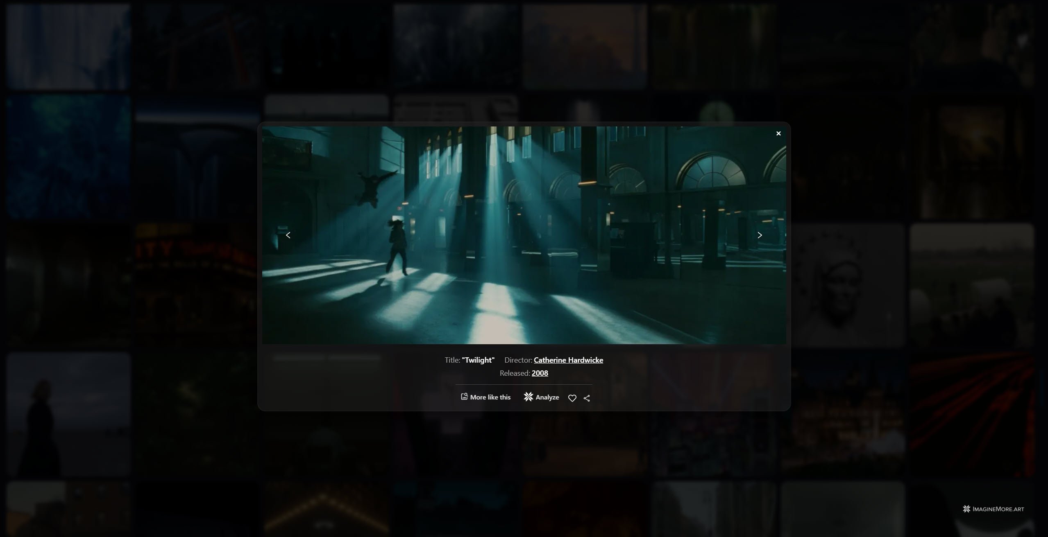Go to the previous image using left arrow

[288, 235]
